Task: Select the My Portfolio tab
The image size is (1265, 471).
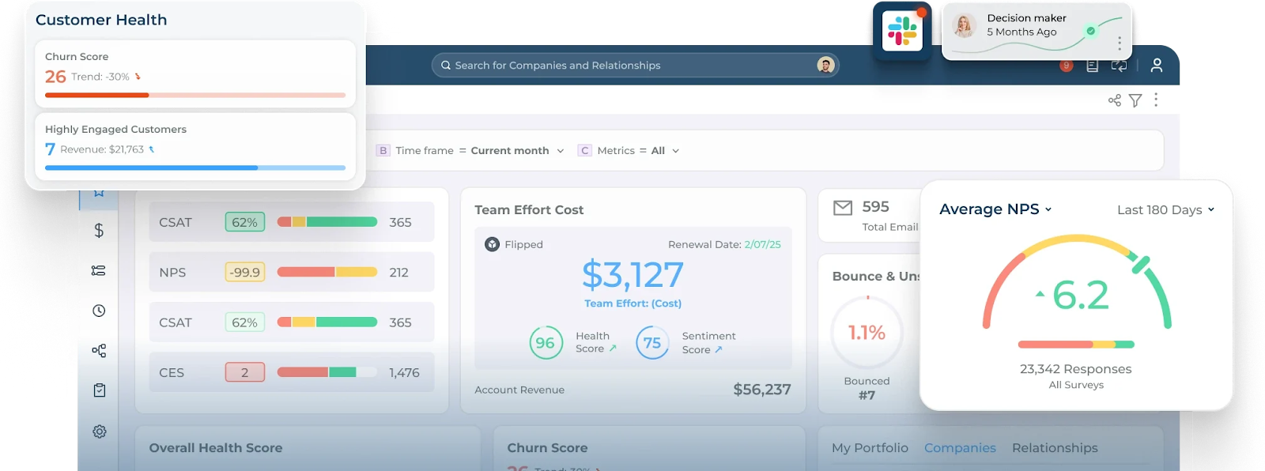Action: click(x=870, y=448)
